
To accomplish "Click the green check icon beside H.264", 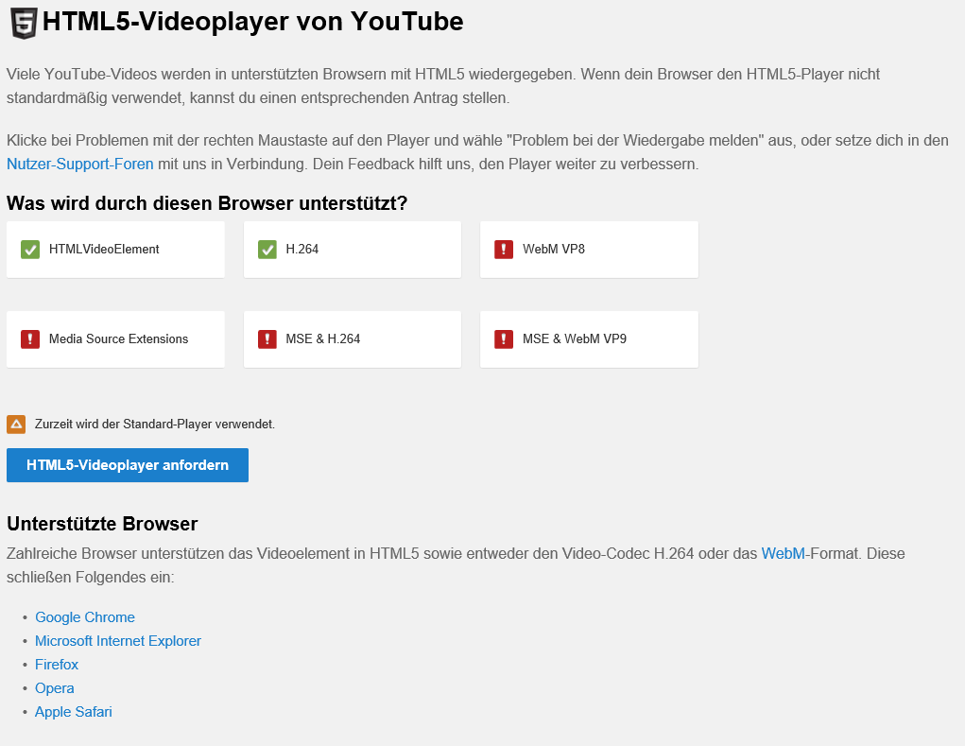I will 267,250.
